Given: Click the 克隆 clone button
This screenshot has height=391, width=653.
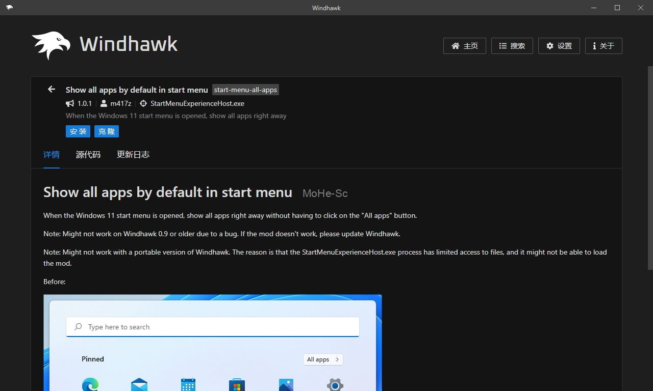Looking at the screenshot, I should click(107, 131).
